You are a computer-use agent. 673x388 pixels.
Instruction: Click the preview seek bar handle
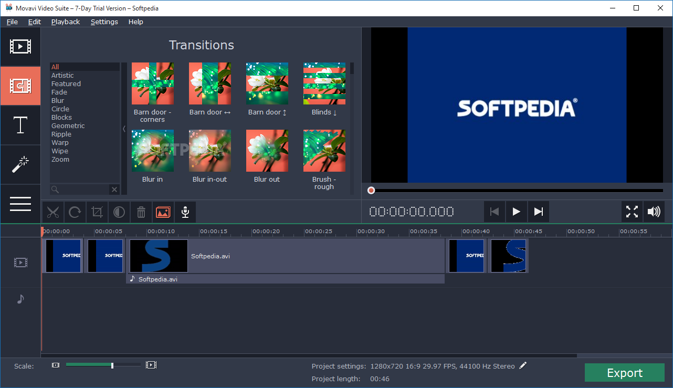pyautogui.click(x=371, y=191)
